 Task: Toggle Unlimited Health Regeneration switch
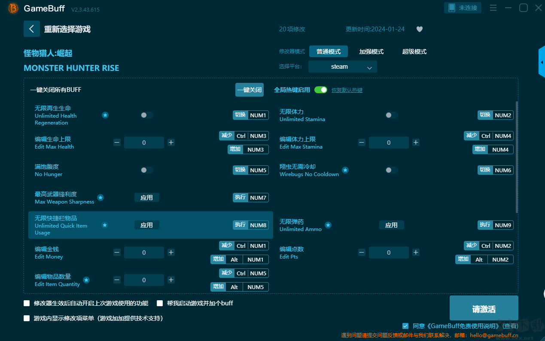pos(146,115)
